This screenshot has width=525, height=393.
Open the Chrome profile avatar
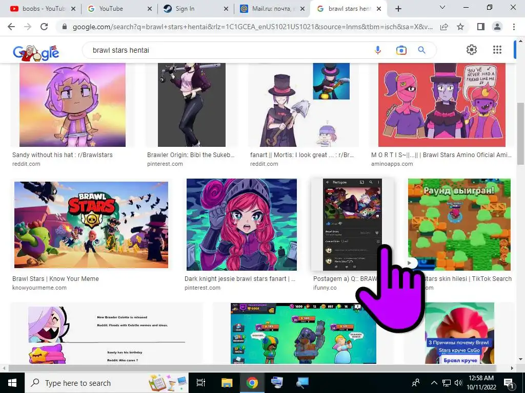point(497,27)
